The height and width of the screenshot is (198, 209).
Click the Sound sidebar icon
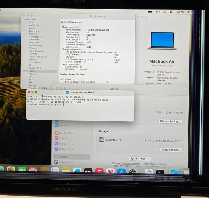(x=56, y=138)
